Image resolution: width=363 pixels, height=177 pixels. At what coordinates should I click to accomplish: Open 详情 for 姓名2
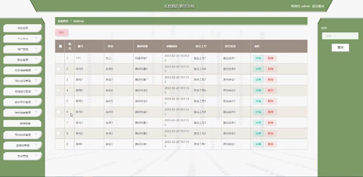coord(258,133)
